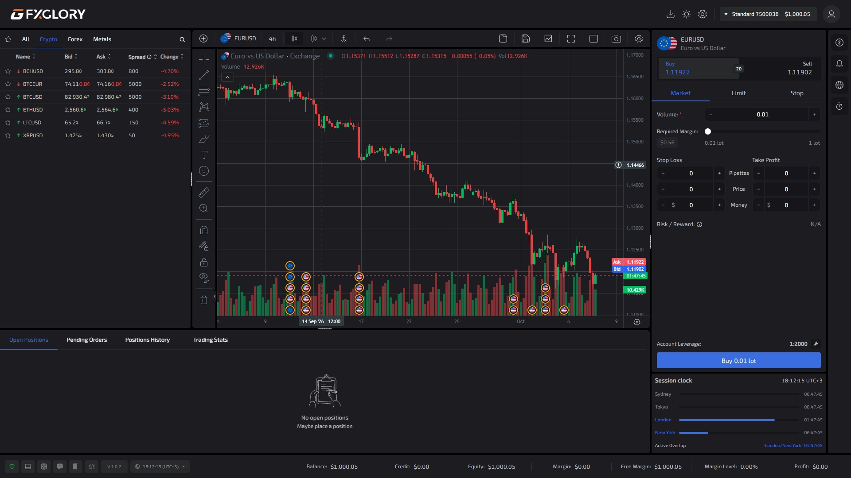Toggle the magnet snap mode
This screenshot has height=478, width=851.
pyautogui.click(x=204, y=230)
